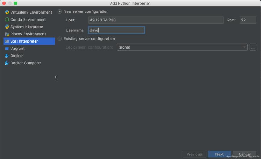
Task: Click the Docker Compose icon
Action: pyautogui.click(x=7, y=63)
